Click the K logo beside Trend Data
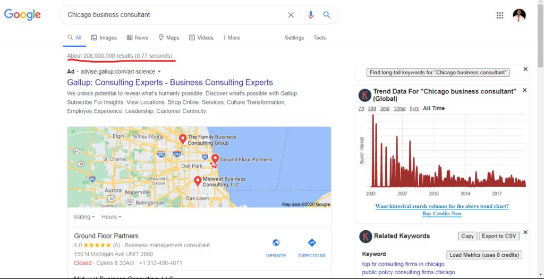 pyautogui.click(x=365, y=95)
